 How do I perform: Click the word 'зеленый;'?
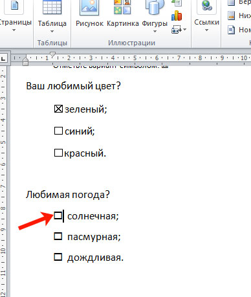(x=86, y=109)
